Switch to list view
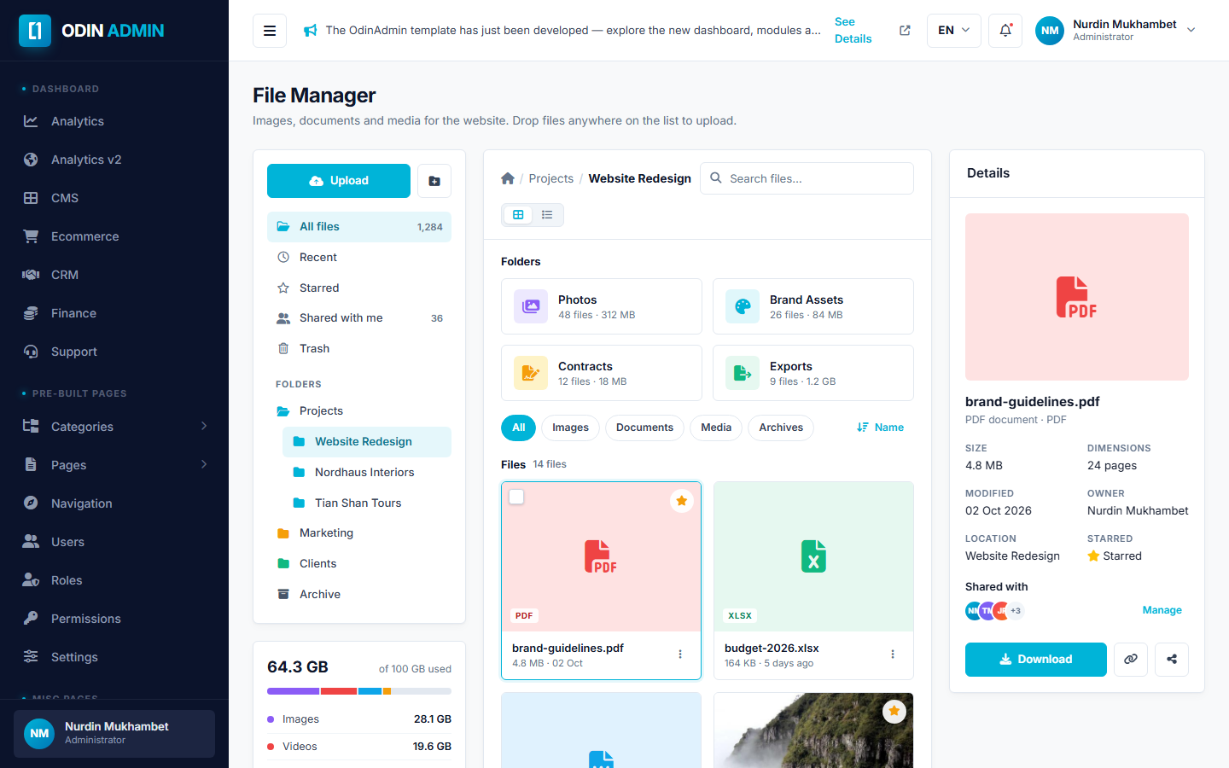This screenshot has height=768, width=1229. point(547,215)
